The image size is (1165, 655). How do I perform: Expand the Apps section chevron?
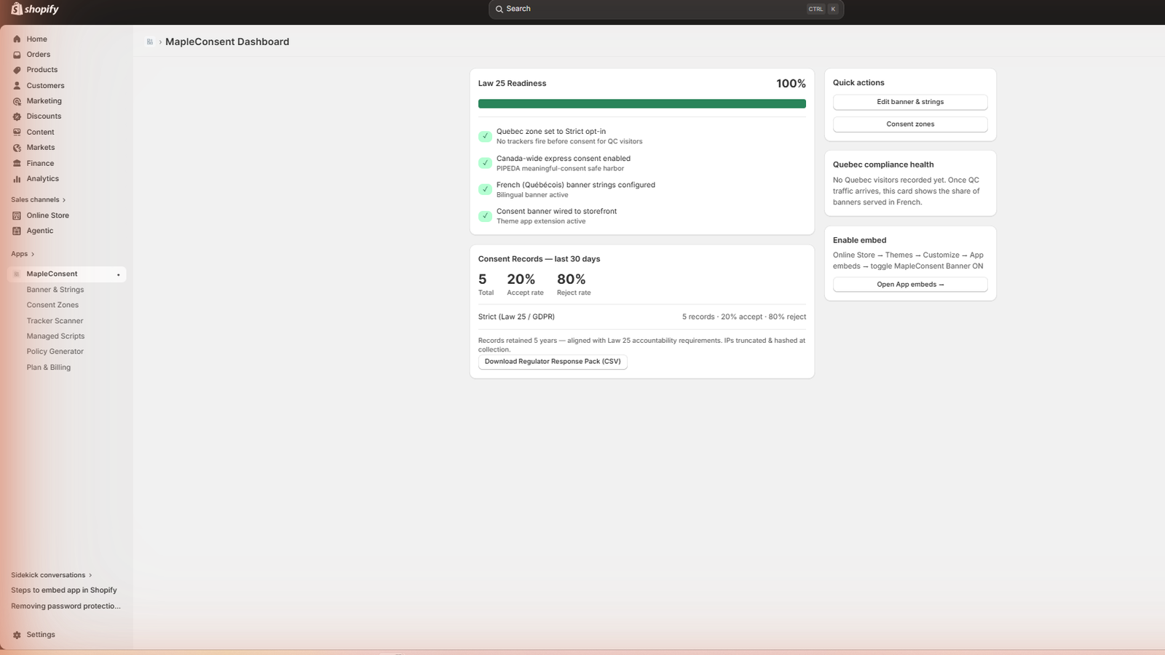click(x=33, y=255)
